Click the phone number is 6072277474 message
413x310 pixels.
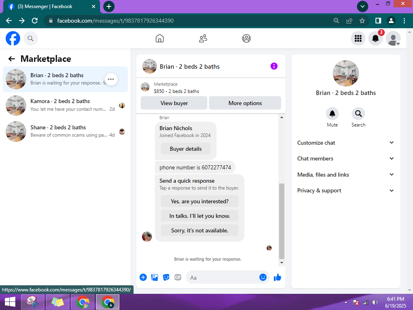pyautogui.click(x=195, y=167)
